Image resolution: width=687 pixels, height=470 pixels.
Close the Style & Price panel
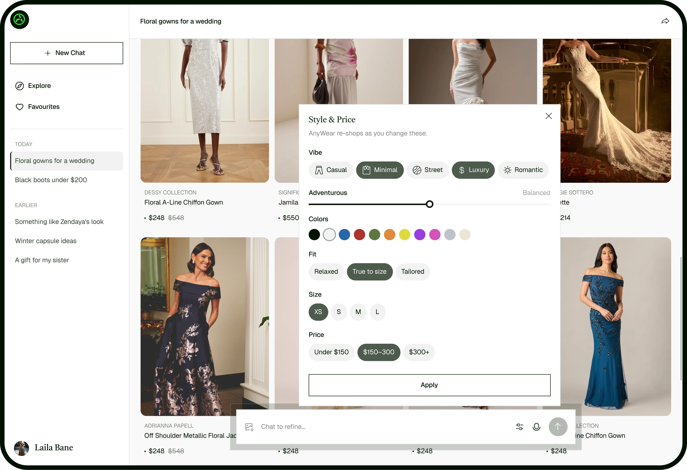(x=549, y=116)
